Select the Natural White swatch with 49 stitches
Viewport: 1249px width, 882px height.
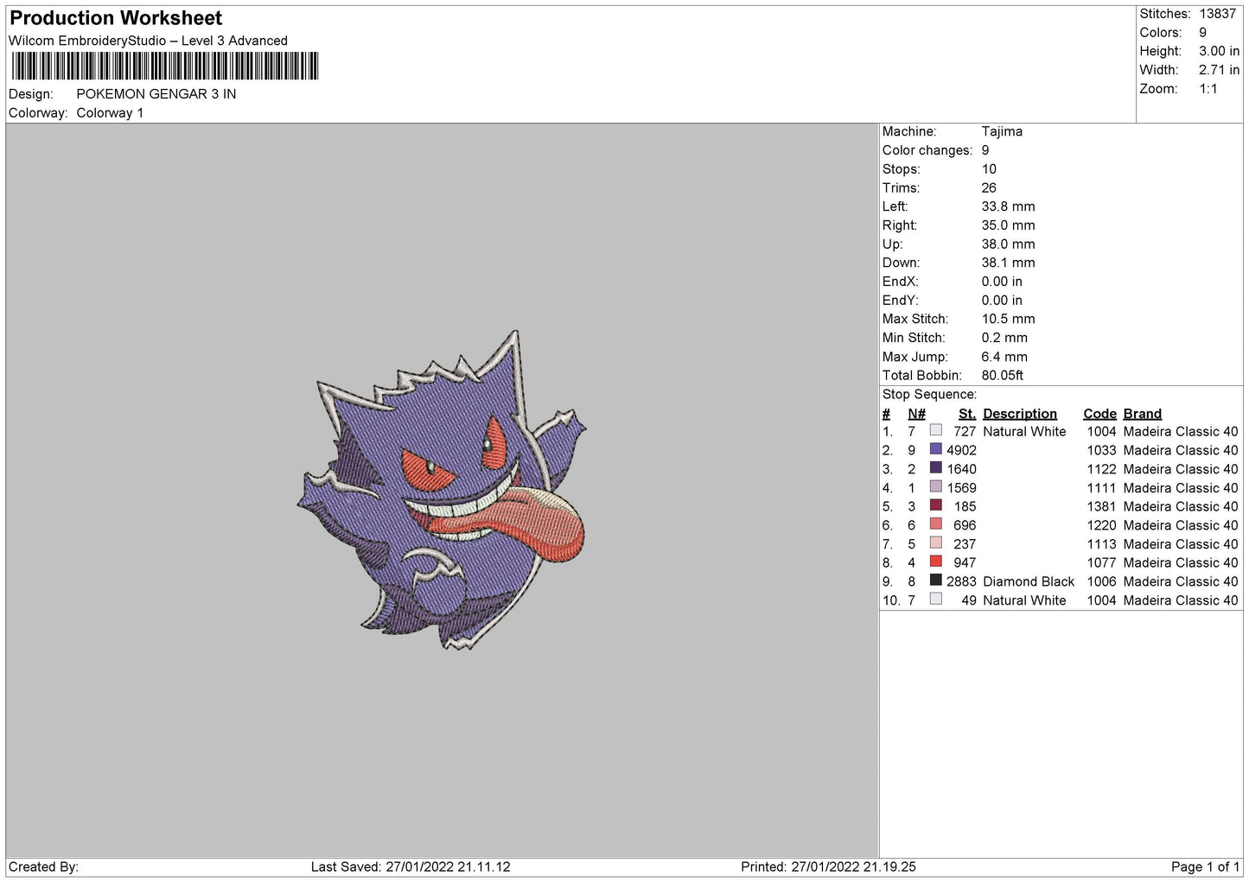[935, 600]
